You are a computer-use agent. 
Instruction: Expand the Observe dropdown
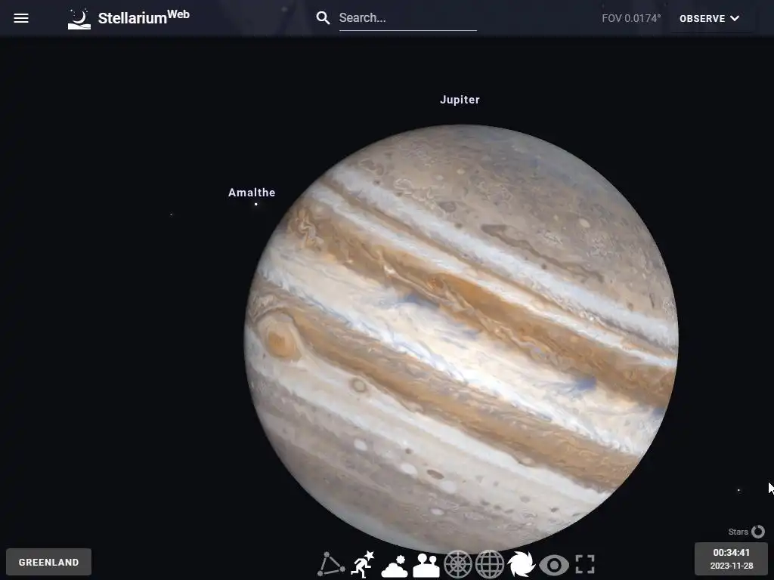[709, 18]
